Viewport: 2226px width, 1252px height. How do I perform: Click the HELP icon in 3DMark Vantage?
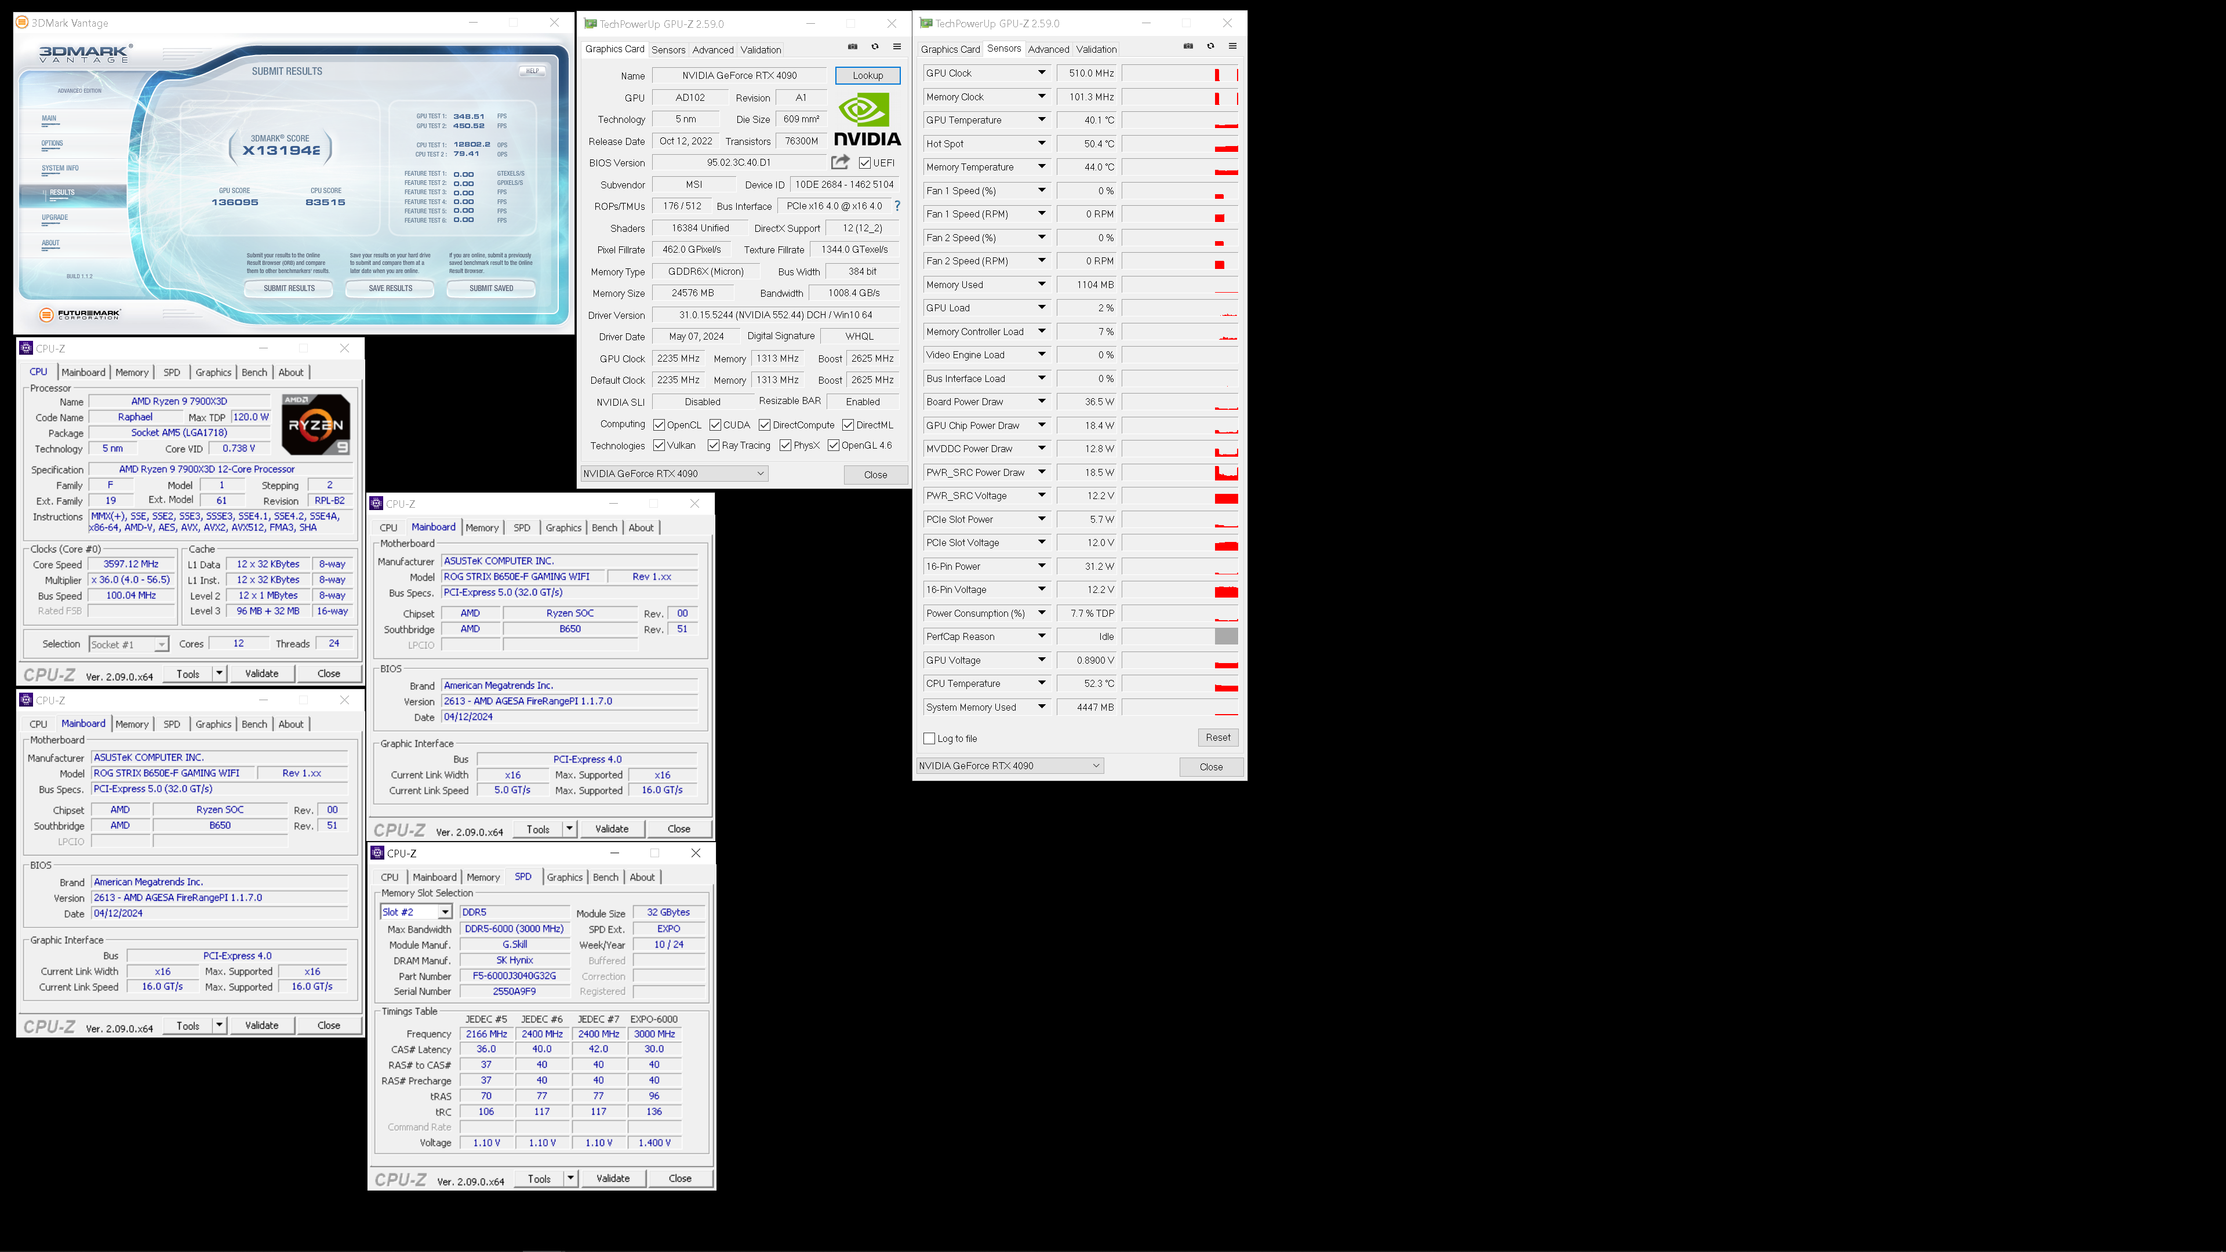(x=532, y=71)
